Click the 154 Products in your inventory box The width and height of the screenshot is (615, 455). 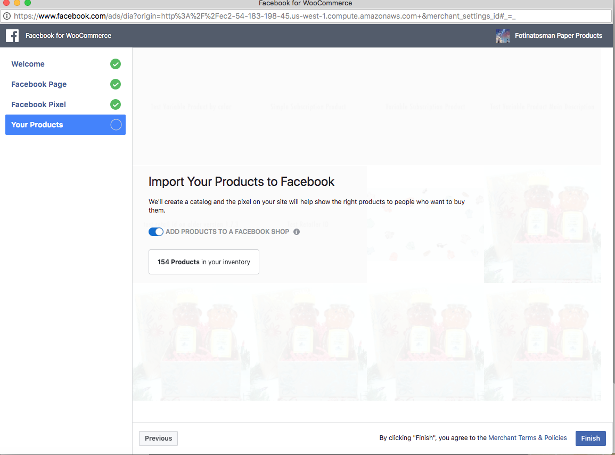click(204, 262)
